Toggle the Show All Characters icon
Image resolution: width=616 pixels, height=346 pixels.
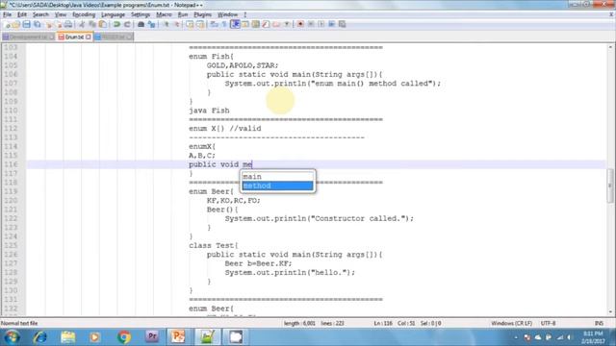point(224,24)
